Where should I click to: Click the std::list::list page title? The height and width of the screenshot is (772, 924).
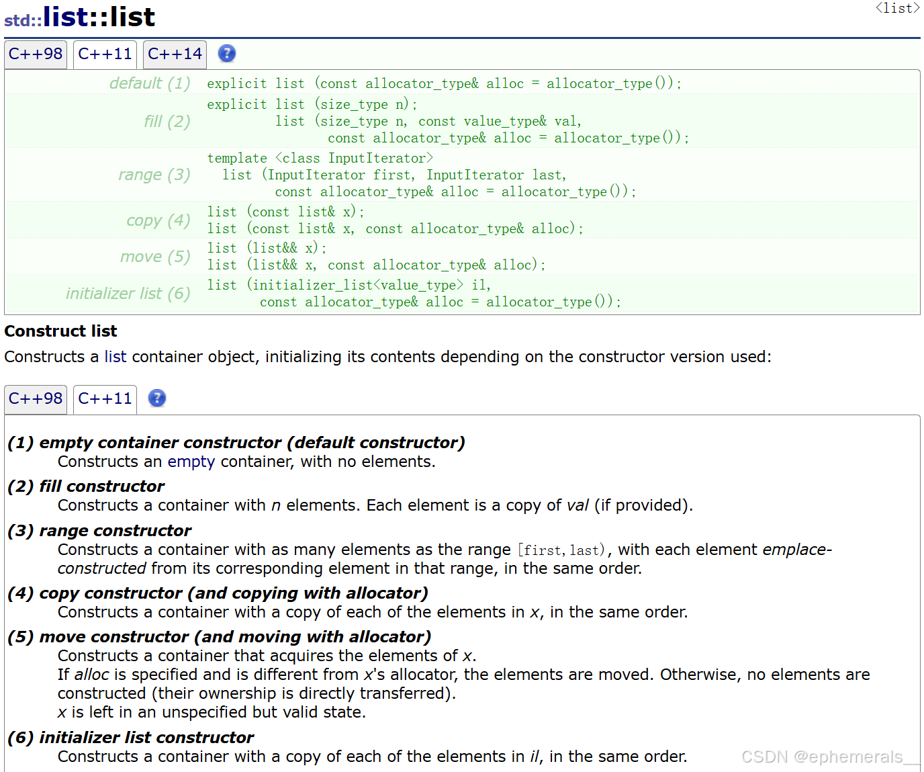click(80, 17)
